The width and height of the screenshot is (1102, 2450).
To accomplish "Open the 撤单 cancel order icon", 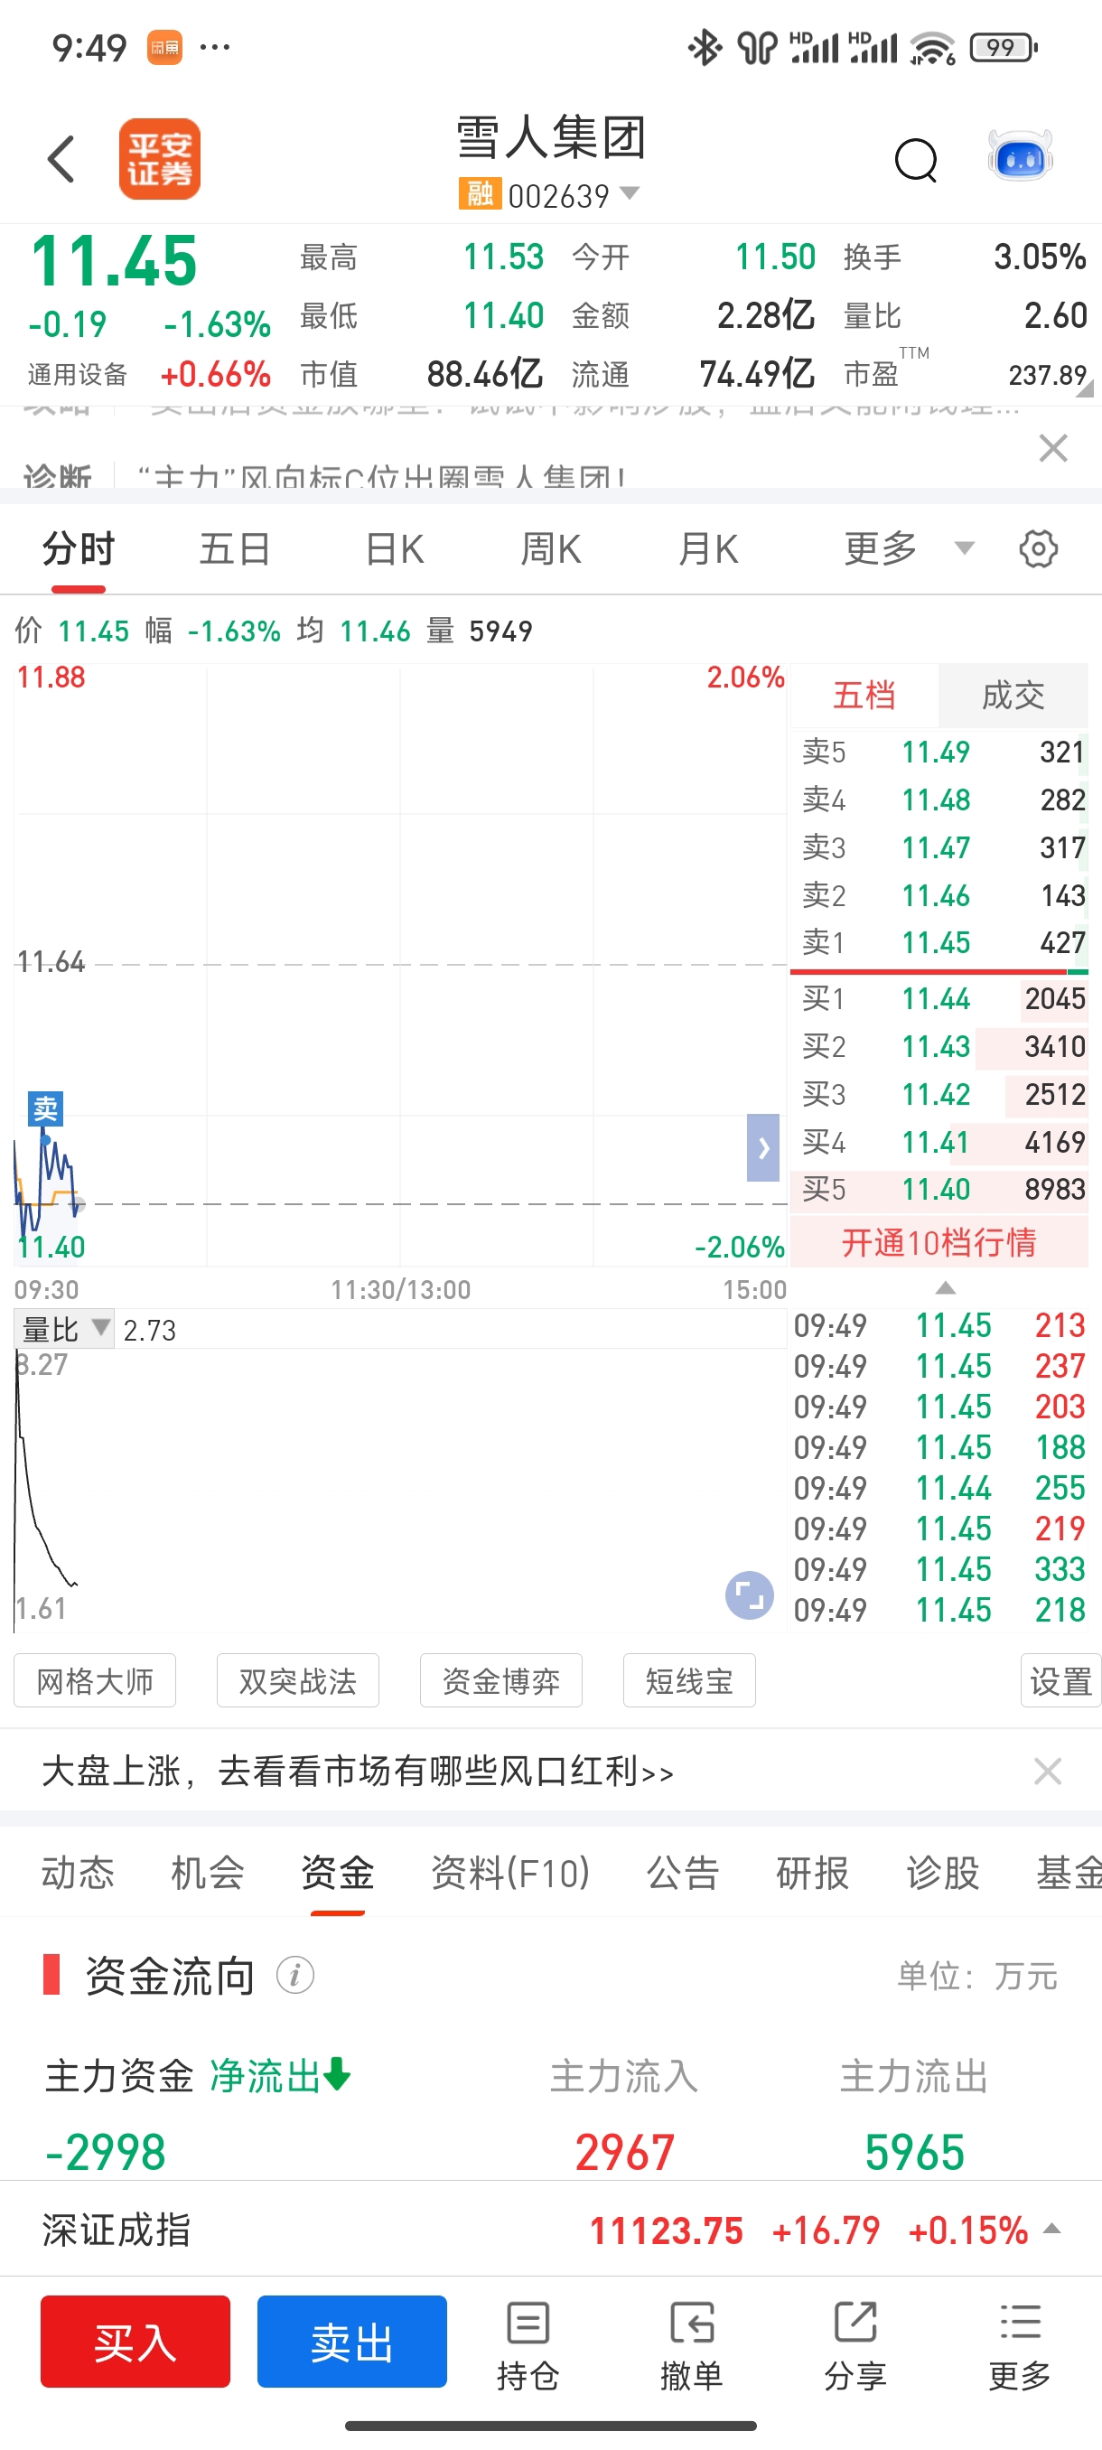I will pos(691,2344).
